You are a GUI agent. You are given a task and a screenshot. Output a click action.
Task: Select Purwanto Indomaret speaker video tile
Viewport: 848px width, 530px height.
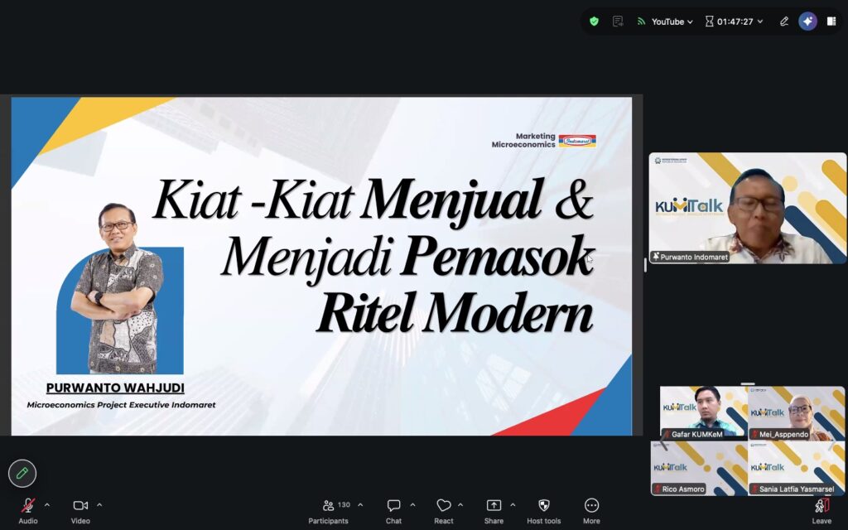tap(748, 208)
